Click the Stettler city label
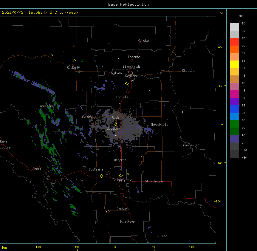Screen dimensions: 257x251 [x=189, y=71]
